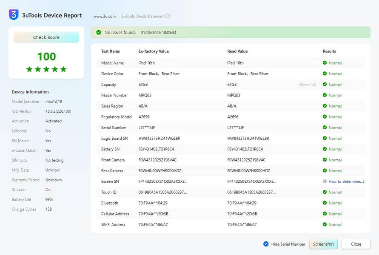The width and height of the screenshot is (379, 255).
Task: Click the green Normal icon for Touch ID
Action: [325, 192]
